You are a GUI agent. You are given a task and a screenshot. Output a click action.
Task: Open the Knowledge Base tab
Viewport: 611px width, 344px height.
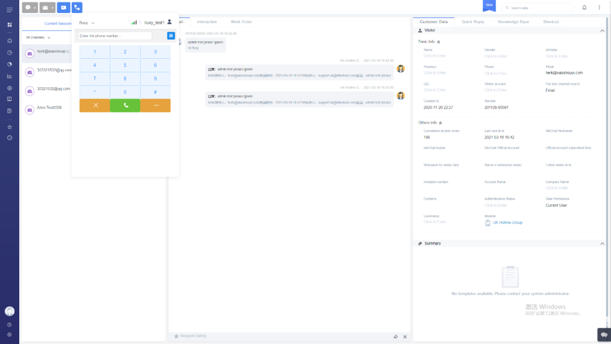pos(513,22)
